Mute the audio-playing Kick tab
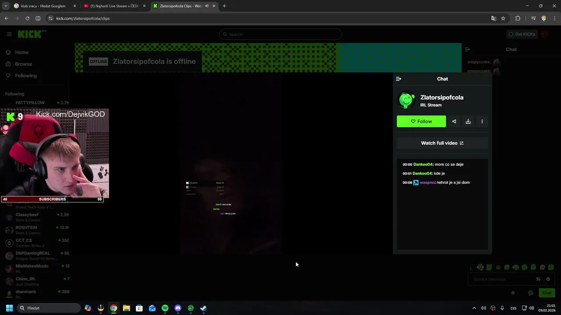The image size is (561, 315). (206, 6)
